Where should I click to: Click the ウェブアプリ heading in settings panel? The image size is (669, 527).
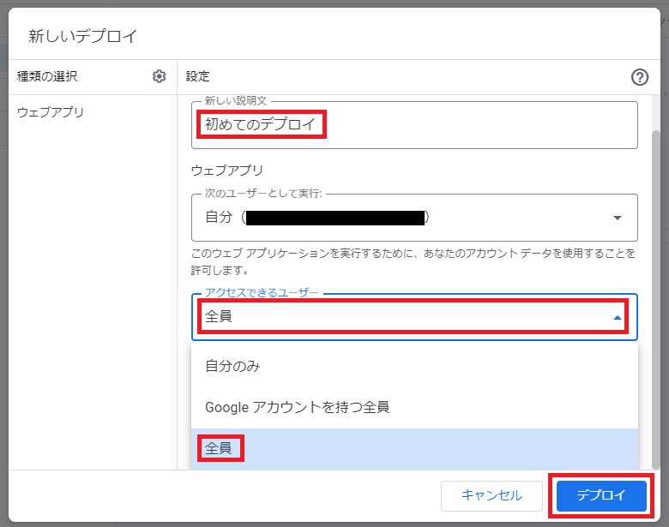[x=227, y=171]
